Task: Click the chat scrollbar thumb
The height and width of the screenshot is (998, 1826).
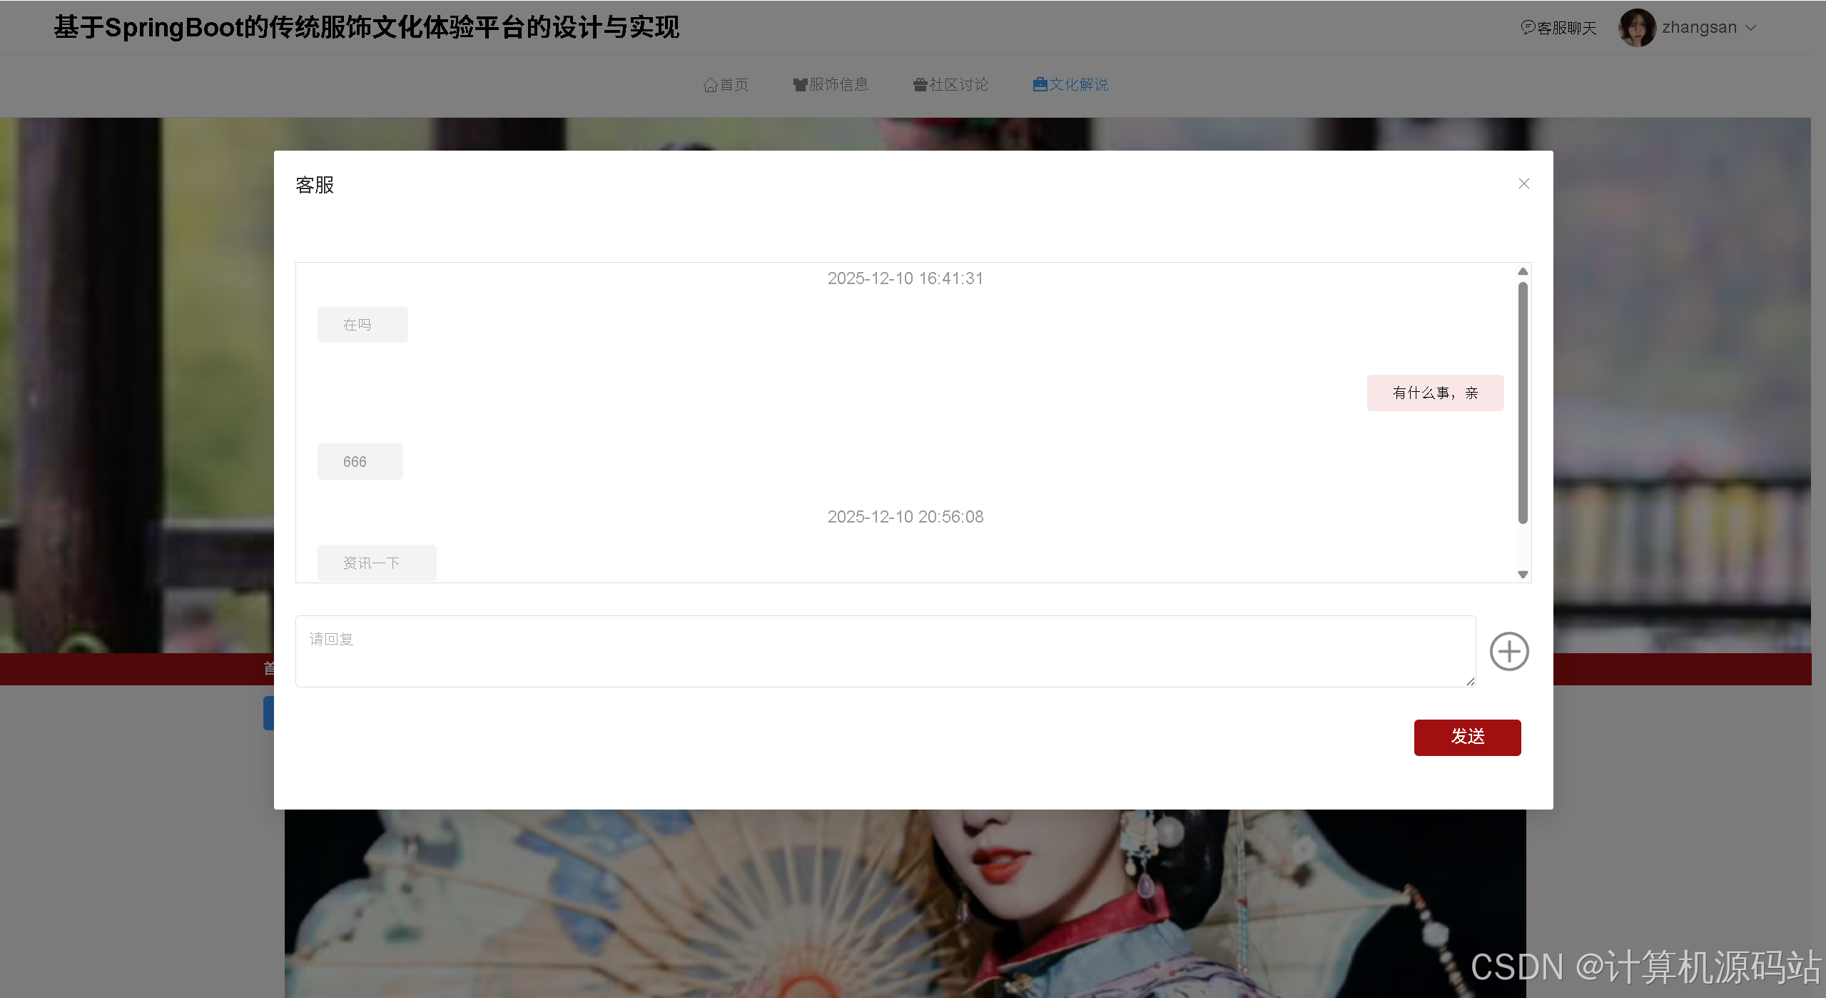Action: (x=1522, y=403)
